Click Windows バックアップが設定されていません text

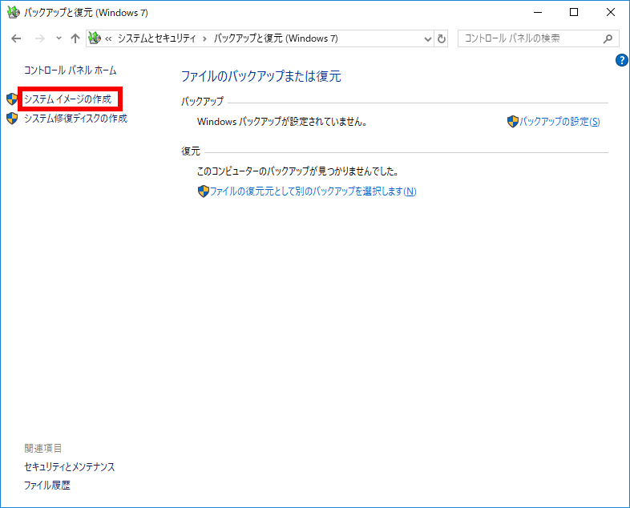click(x=282, y=122)
